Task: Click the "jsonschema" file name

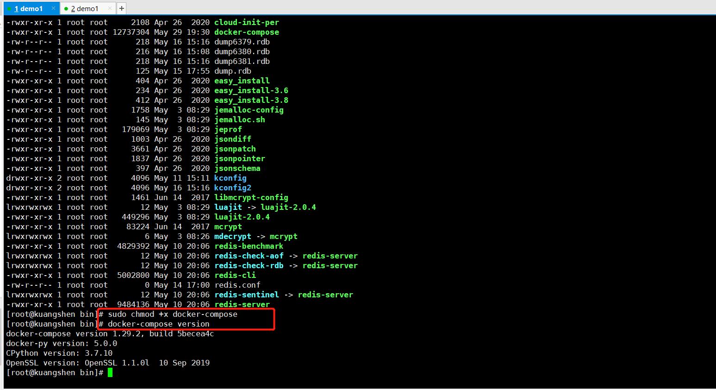Action: [237, 168]
